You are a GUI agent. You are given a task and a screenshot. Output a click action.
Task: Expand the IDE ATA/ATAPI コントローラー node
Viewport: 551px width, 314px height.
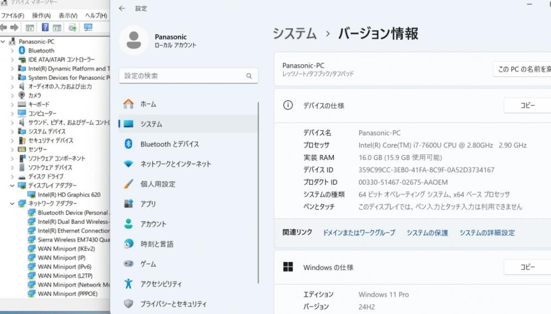[x=12, y=59]
